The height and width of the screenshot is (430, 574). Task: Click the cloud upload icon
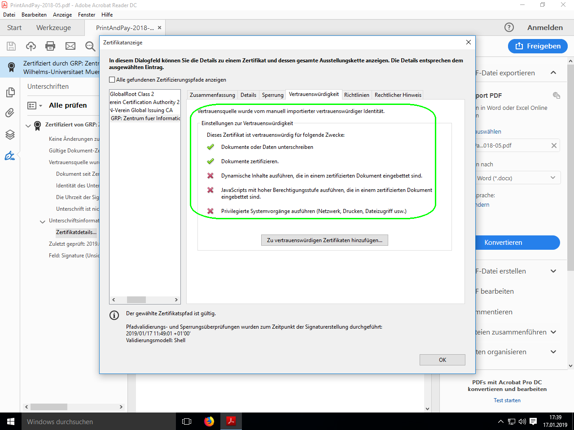click(x=31, y=46)
